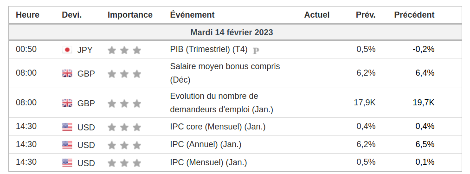The height and width of the screenshot is (174, 470).
Task: Open the IPC core (Mensuel) (Jan.) event
Action: point(218,127)
